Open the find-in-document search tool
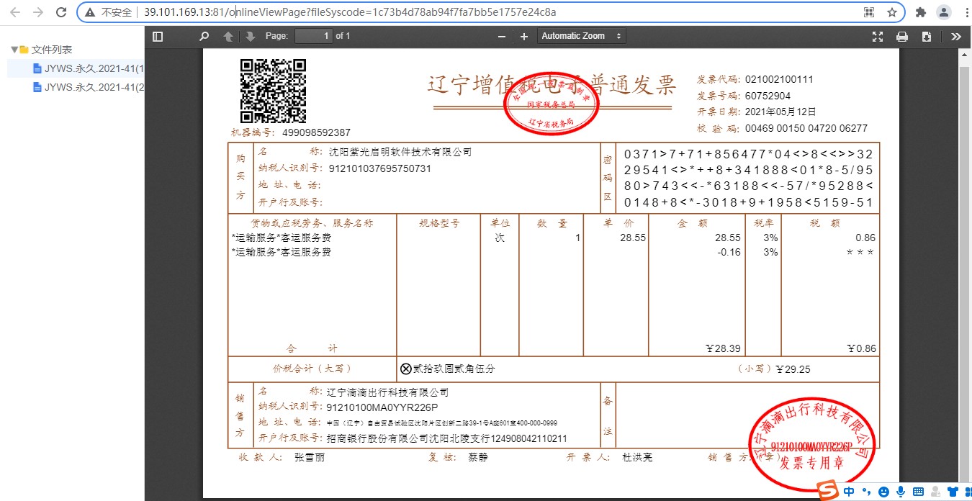The width and height of the screenshot is (972, 501). coord(204,36)
